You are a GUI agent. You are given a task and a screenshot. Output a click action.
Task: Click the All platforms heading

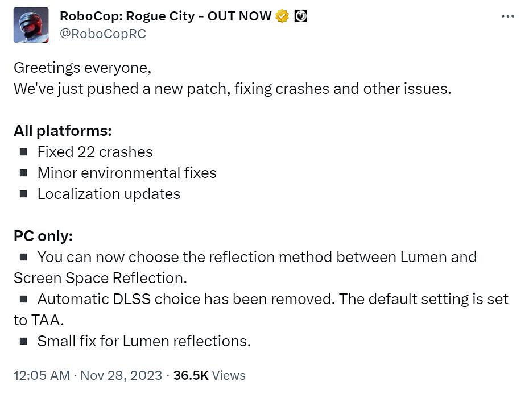tap(63, 131)
